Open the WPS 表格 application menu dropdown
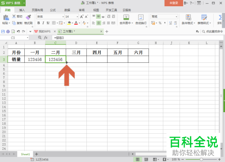Image resolution: width=225 pixels, height=162 pixels. 24,3
